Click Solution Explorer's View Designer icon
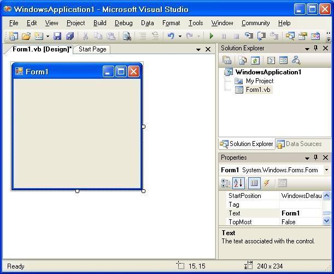This screenshot has width=334, height=274. [283, 61]
